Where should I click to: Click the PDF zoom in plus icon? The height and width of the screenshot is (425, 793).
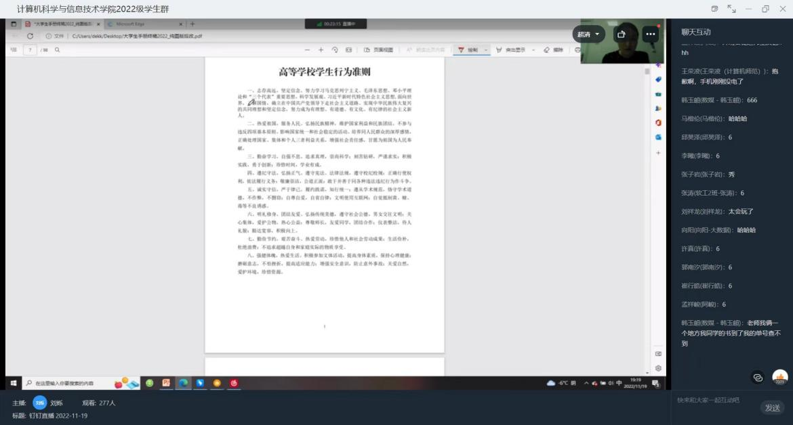pos(321,50)
